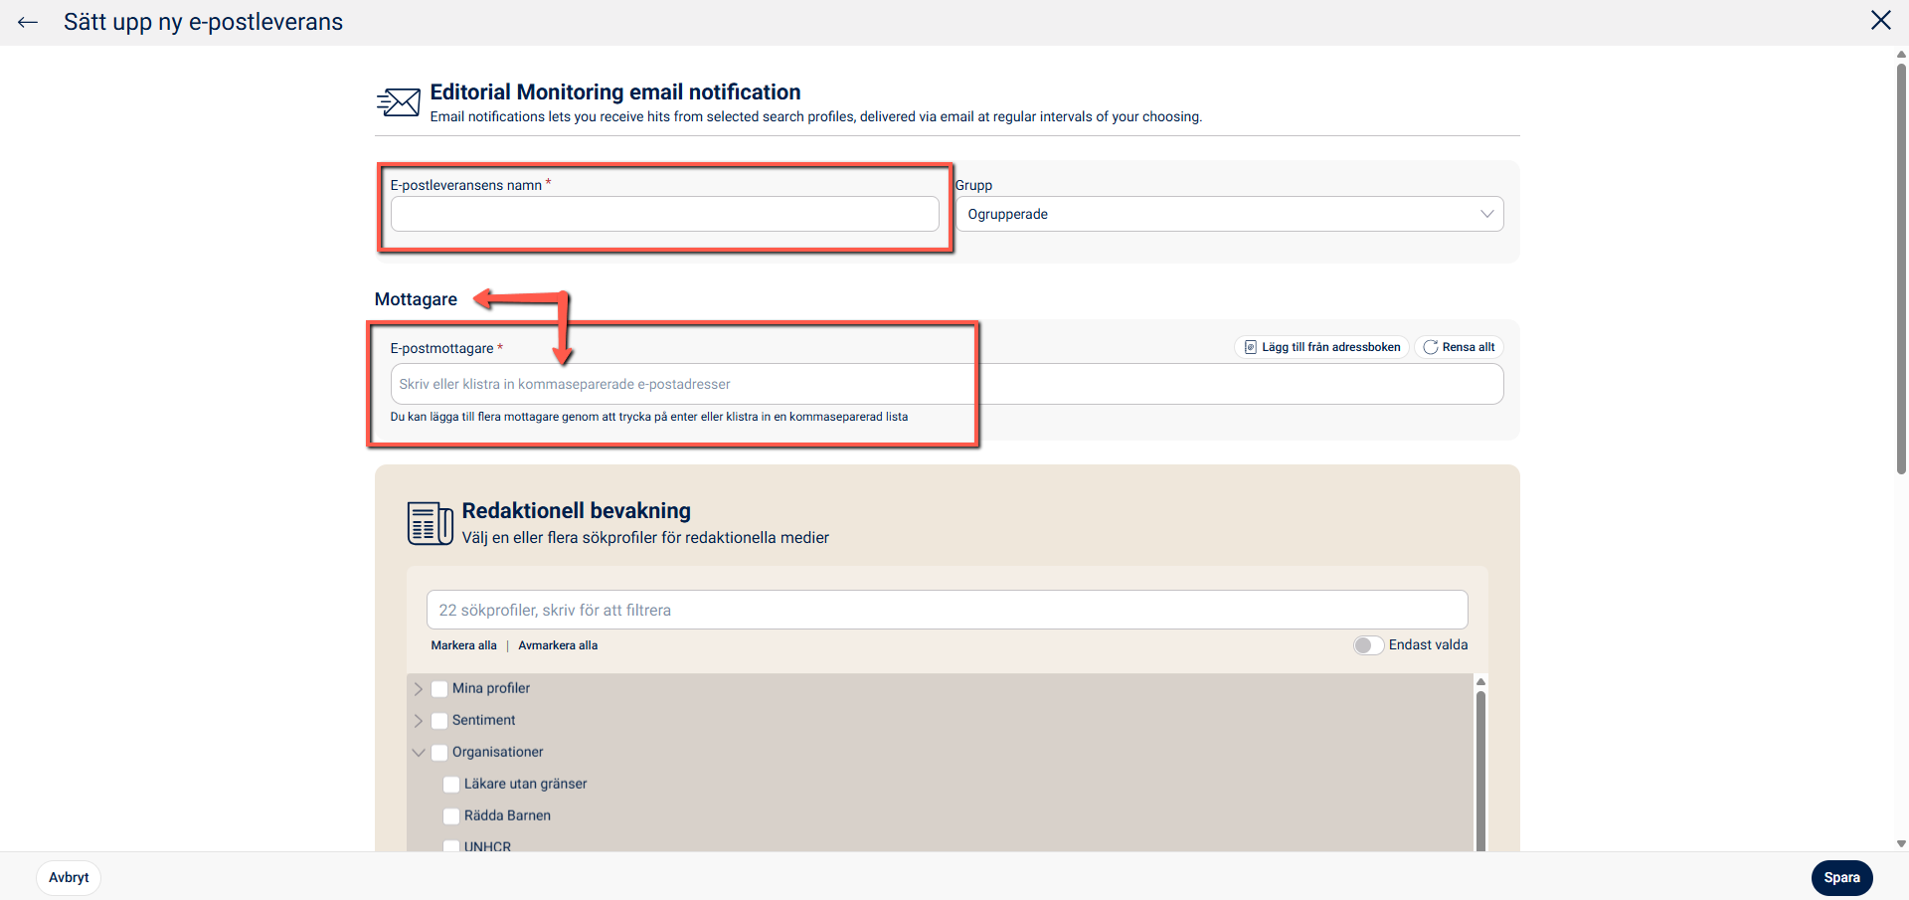The image size is (1909, 900).
Task: Click the back arrow icon
Action: [x=28, y=22]
